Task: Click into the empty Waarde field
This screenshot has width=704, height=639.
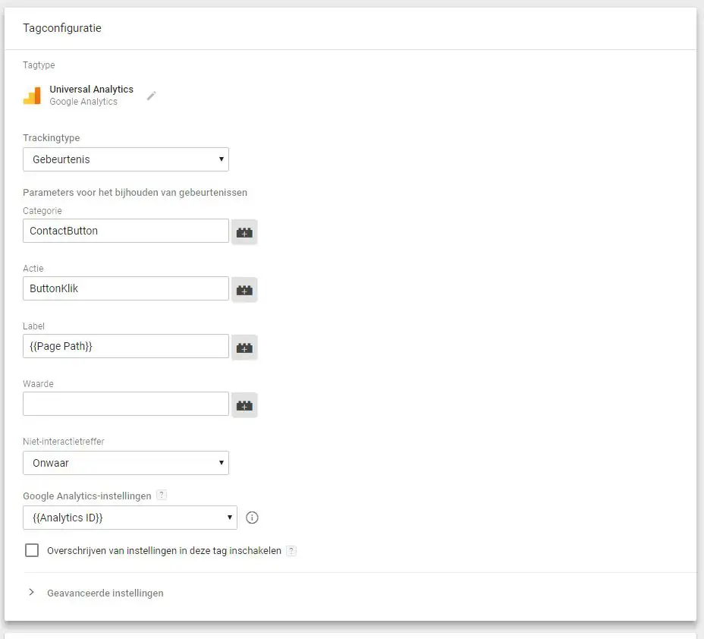Action: click(x=126, y=404)
